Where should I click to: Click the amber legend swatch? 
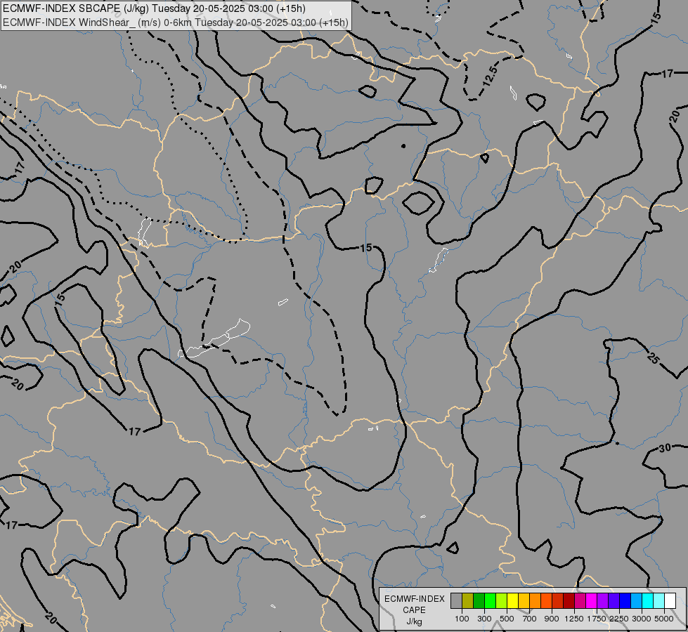[524, 601]
